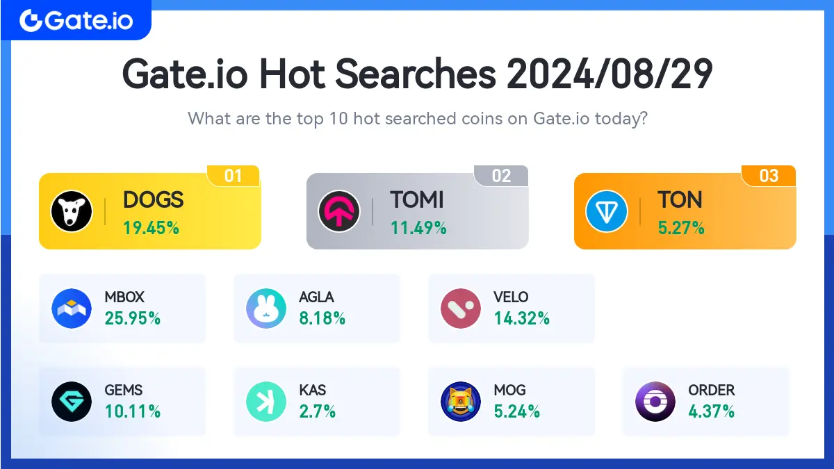Select the 01 rank badge
The image size is (834, 469).
click(234, 176)
